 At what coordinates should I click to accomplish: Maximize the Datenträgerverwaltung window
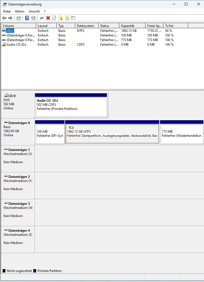coord(186,4)
